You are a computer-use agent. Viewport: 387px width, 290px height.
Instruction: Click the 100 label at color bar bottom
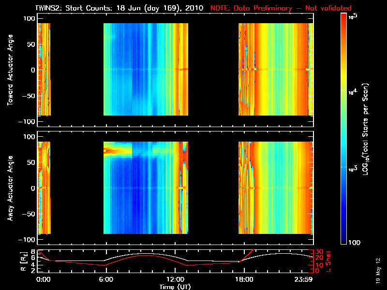[354, 243]
